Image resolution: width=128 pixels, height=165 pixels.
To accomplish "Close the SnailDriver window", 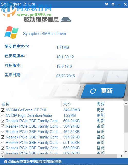I will (x=125, y=4).
